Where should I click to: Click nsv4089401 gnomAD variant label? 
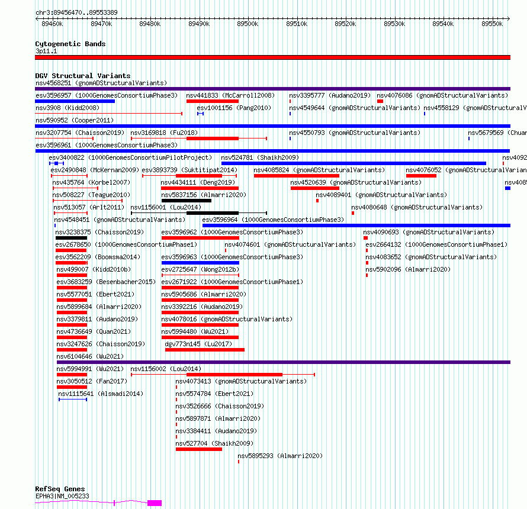point(381,195)
